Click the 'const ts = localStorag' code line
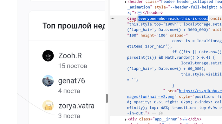Viewport: 222px width, 124px height. click(x=197, y=41)
